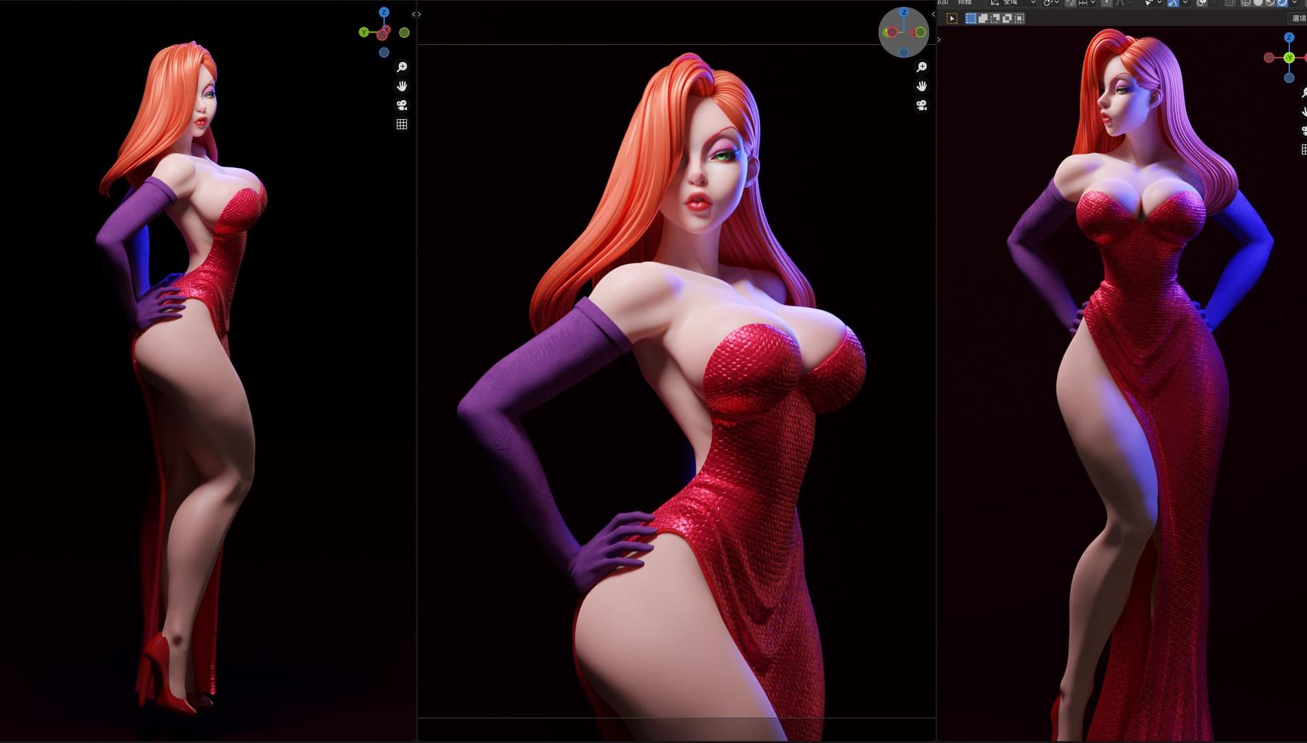
Task: Click the pan hand icon in the left viewport
Action: coord(402,86)
